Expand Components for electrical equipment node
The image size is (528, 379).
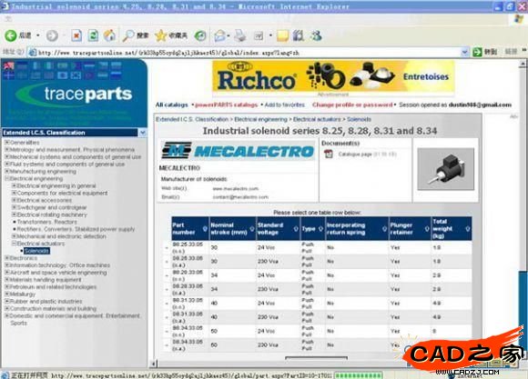[15, 193]
